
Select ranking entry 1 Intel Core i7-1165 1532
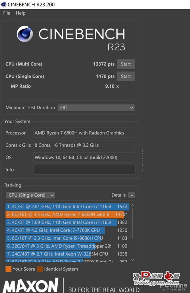(x=67, y=207)
